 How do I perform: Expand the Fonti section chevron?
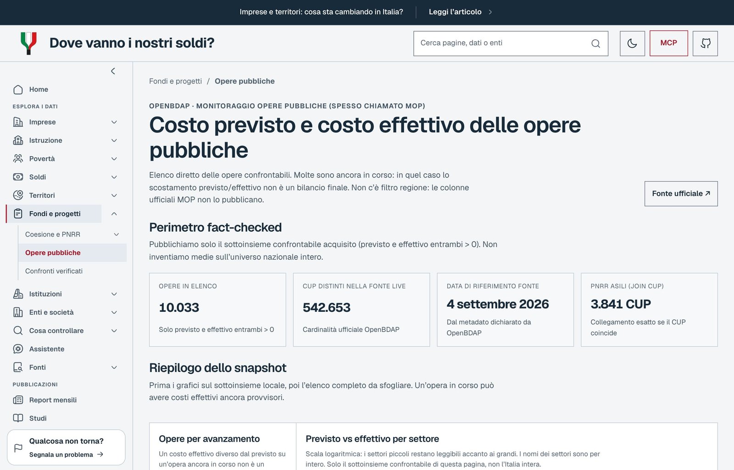[114, 367]
